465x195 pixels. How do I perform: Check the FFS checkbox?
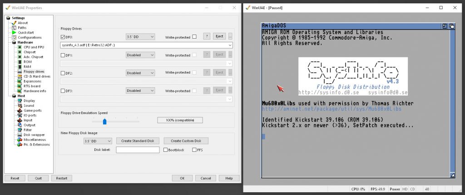(194, 150)
